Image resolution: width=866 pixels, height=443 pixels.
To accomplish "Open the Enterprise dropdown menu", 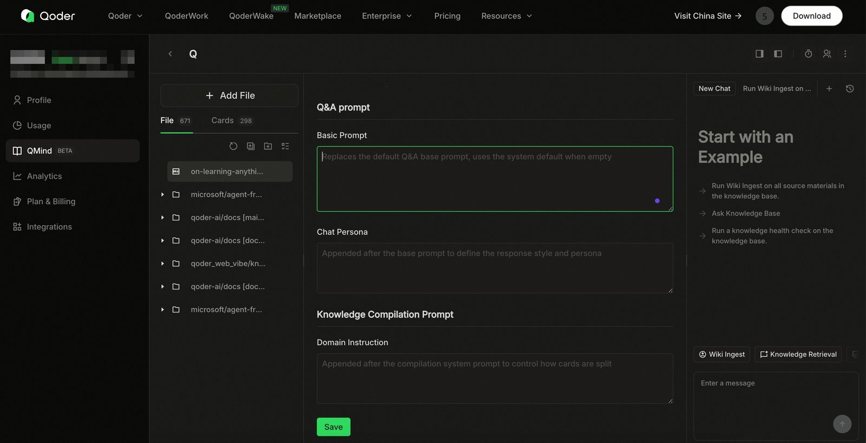I will [387, 16].
